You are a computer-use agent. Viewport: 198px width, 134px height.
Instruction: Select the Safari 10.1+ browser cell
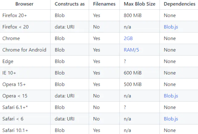(x=15, y=130)
